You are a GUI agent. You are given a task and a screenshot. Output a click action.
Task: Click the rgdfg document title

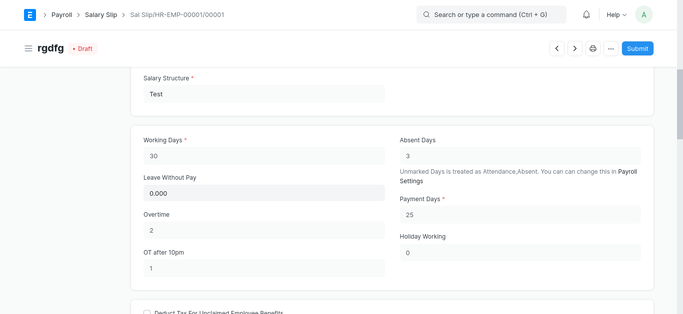tap(50, 48)
